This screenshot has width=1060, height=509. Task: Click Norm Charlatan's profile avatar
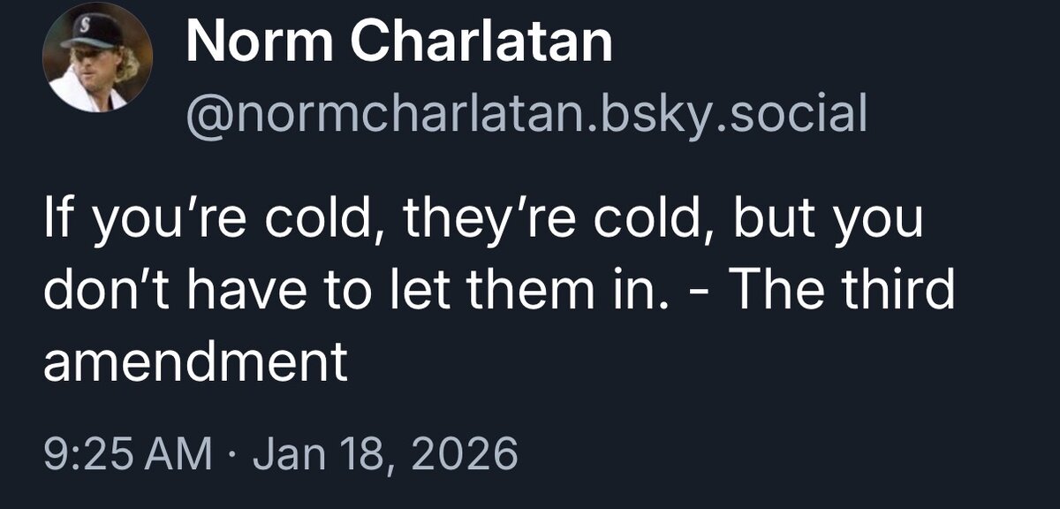click(98, 57)
